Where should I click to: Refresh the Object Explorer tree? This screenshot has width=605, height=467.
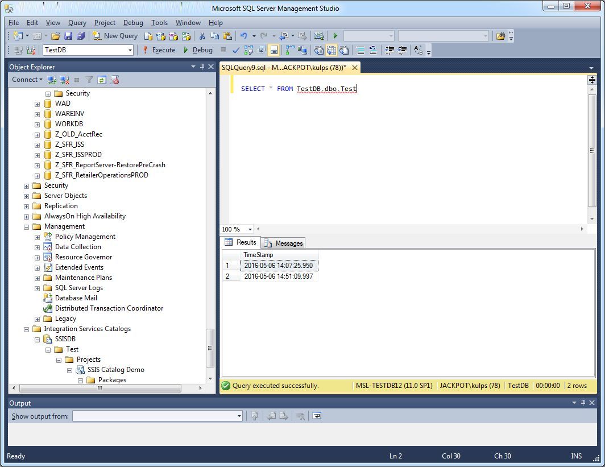(x=102, y=80)
